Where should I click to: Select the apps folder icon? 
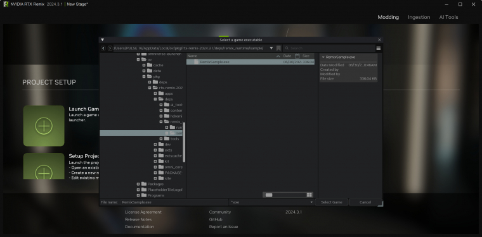(x=161, y=94)
